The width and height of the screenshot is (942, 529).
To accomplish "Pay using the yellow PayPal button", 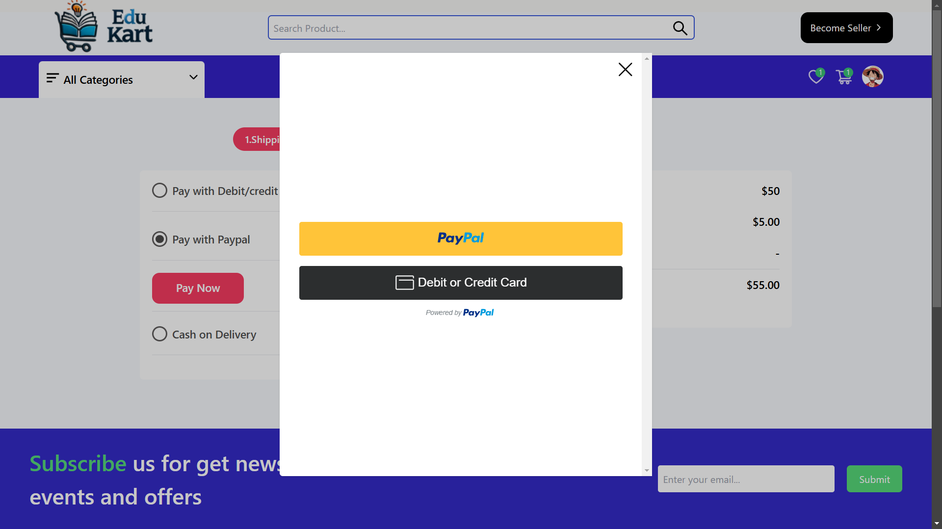I will 461,239.
